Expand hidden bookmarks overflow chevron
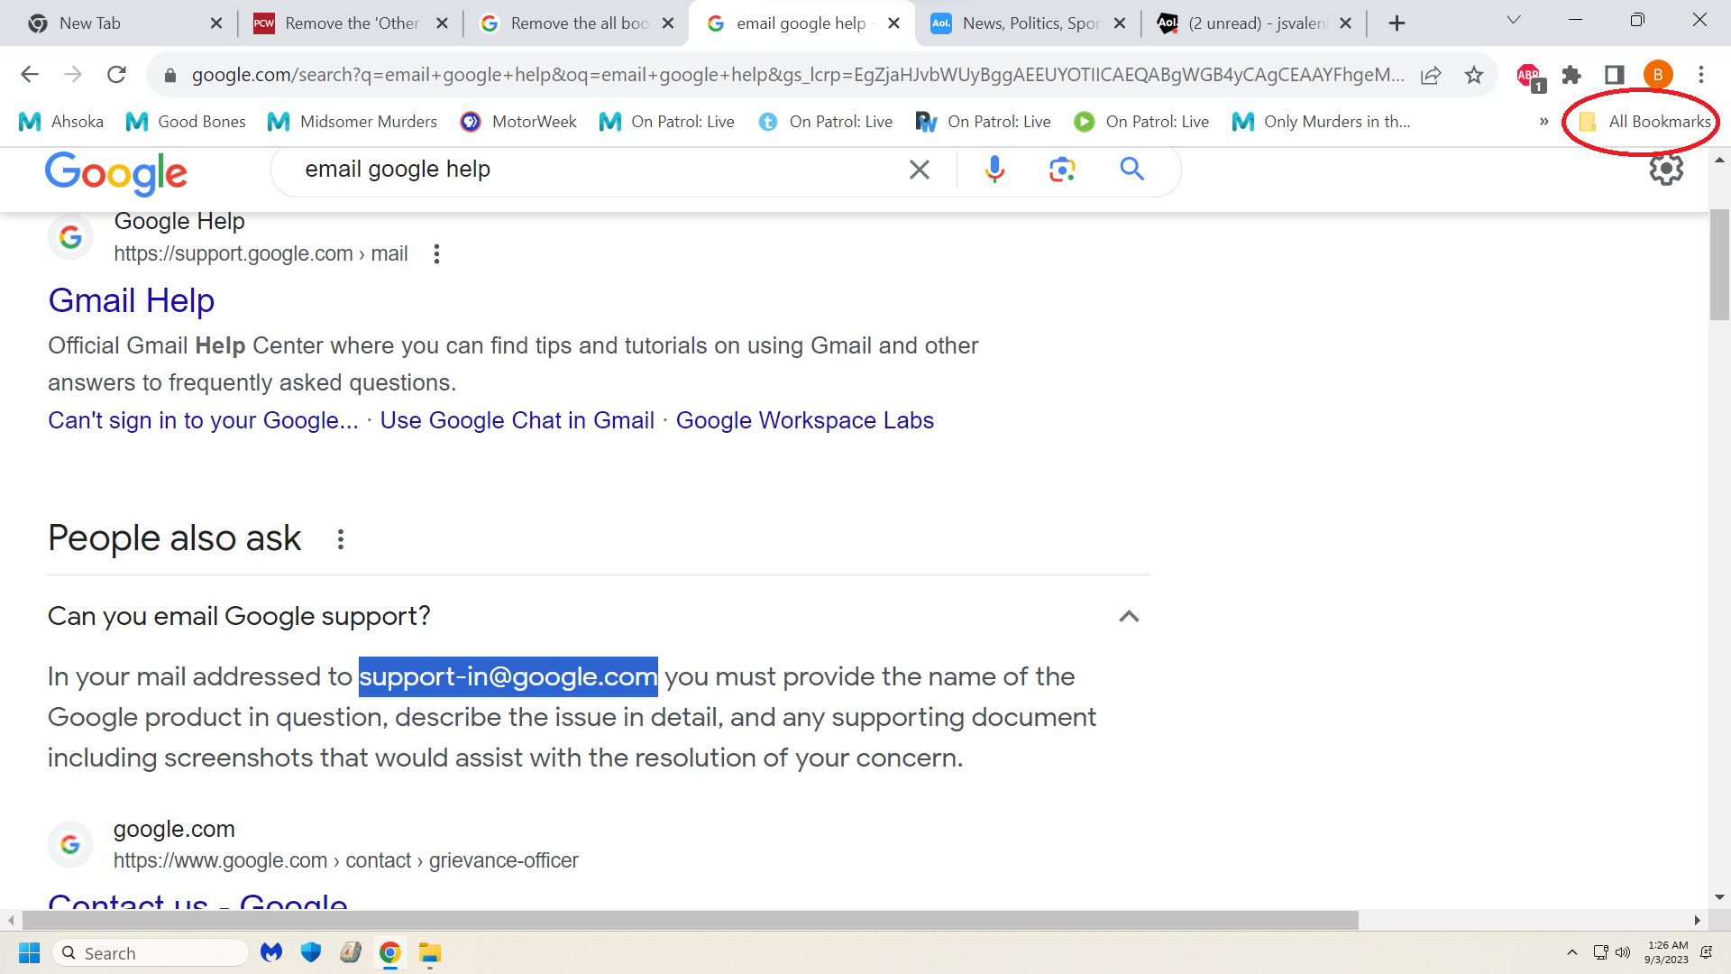1731x974 pixels. point(1543,122)
